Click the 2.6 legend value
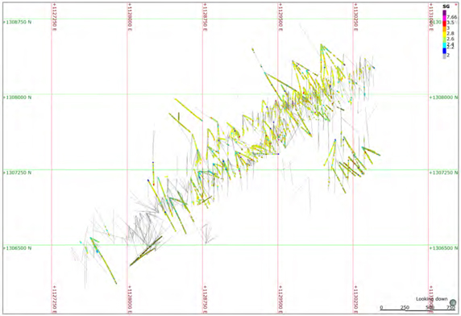This screenshot has height=316, width=461. point(451,39)
